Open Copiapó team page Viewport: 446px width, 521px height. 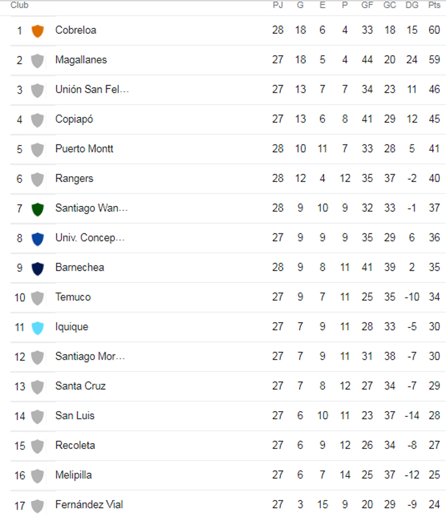[74, 119]
